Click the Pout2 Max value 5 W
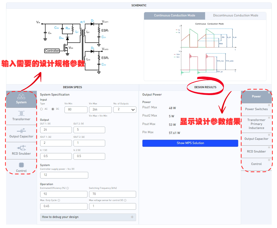The width and height of the screenshot is (277, 228). tap(171, 116)
